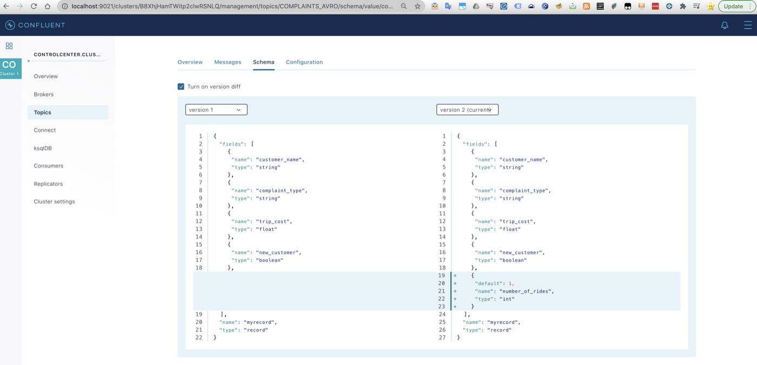Screen dimensions: 757x365
Task: Open ksqlDB in the sidebar
Action: (x=43, y=148)
